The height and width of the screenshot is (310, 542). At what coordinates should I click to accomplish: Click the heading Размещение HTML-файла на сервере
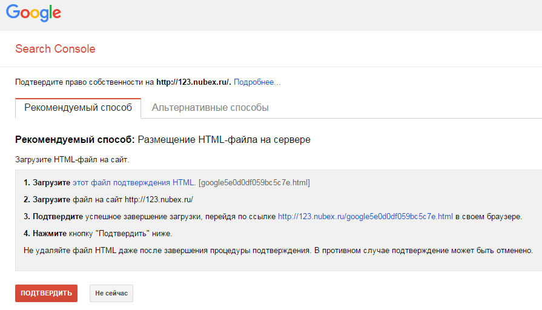pos(224,140)
